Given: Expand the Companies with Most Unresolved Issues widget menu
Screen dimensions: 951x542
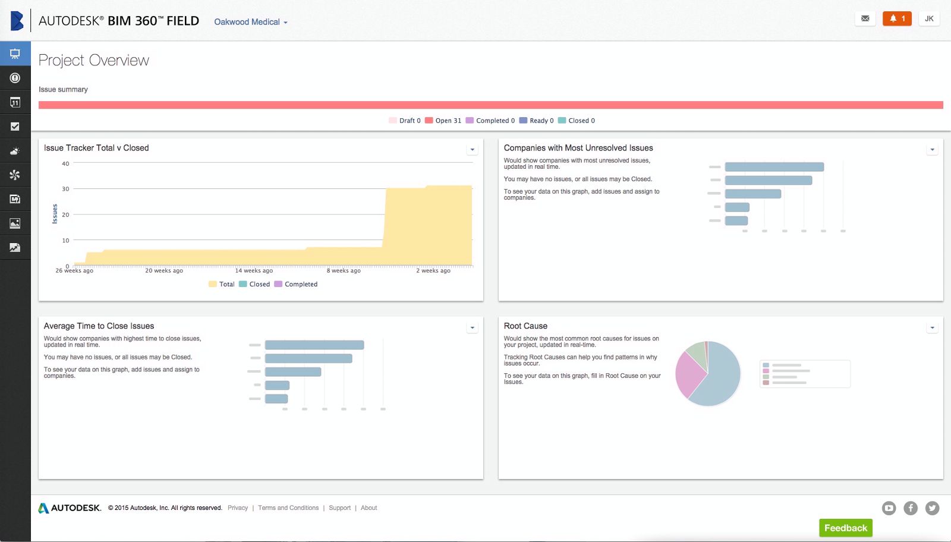Looking at the screenshot, I should coord(932,150).
